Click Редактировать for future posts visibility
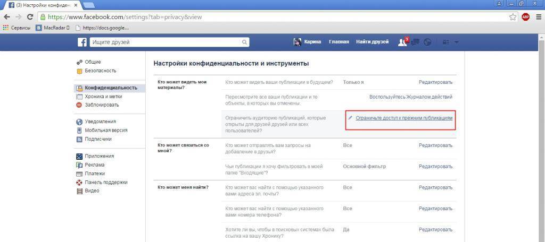 coord(435,82)
